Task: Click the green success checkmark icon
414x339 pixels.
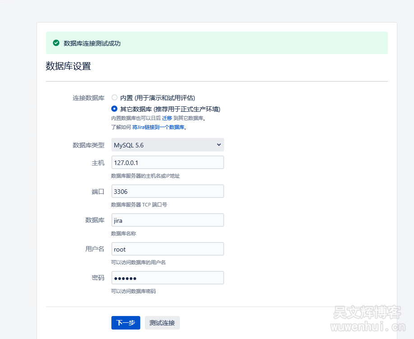Action: point(56,43)
